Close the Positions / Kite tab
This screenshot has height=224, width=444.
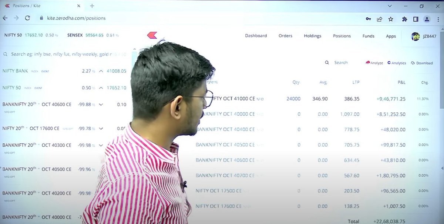pos(79,6)
